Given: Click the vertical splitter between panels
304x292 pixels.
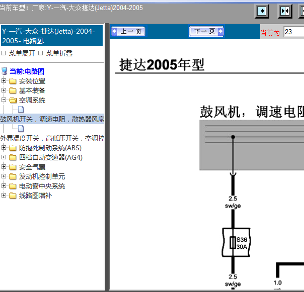Looking at the screenshot, I should point(106,157).
